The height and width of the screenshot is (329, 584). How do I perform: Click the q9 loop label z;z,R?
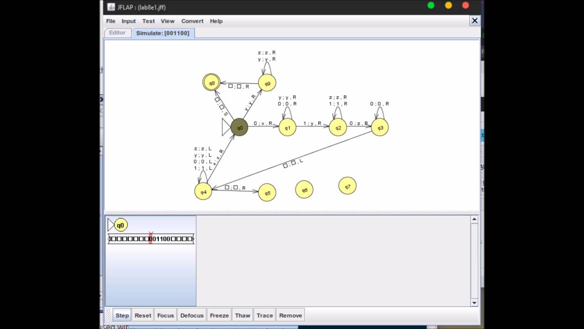(x=267, y=53)
